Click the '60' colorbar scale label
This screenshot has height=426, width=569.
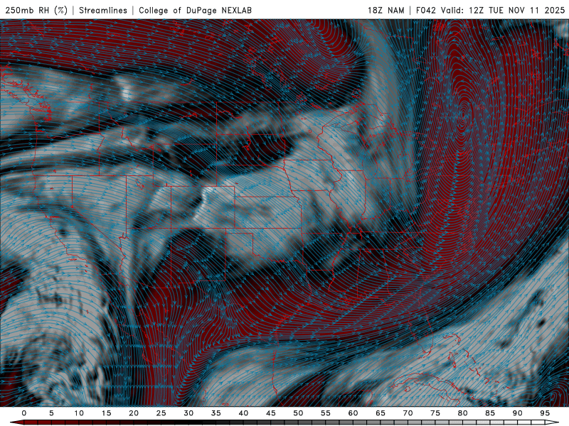coord(353,413)
